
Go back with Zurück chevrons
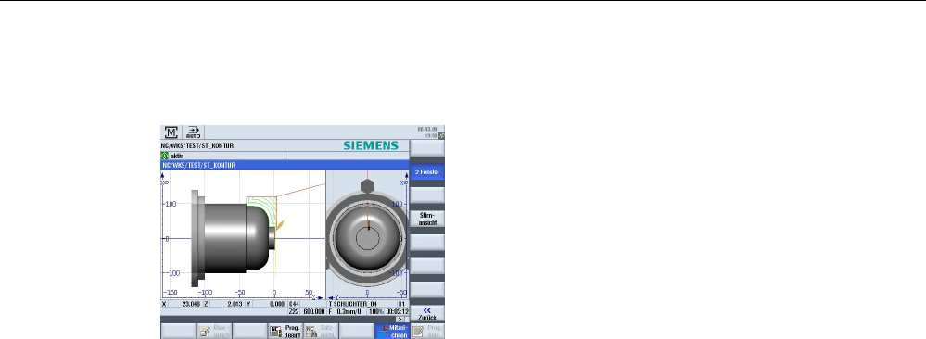coord(427,314)
